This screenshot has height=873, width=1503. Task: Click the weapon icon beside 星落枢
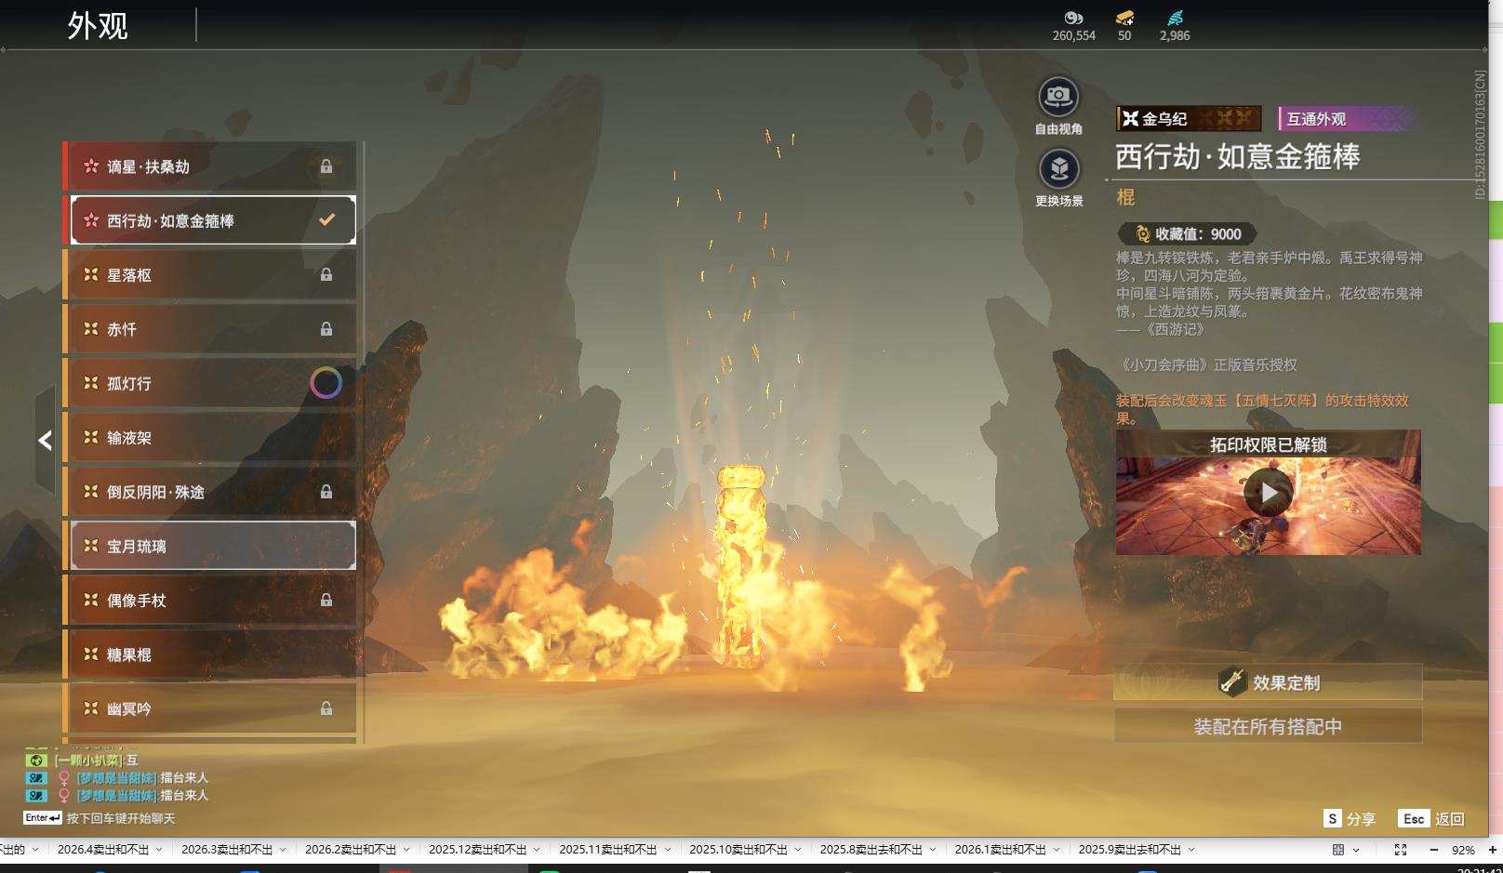pos(91,275)
